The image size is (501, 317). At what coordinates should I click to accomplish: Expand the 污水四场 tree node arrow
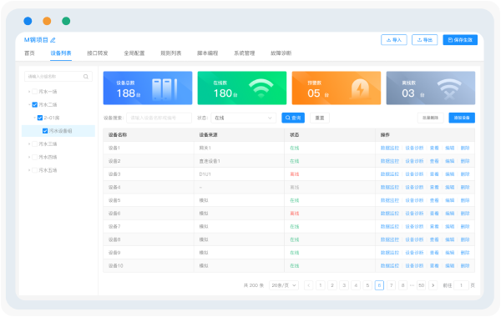pos(29,157)
